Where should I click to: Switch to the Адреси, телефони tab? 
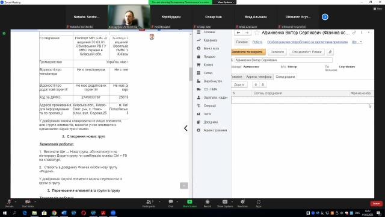[x=259, y=77]
